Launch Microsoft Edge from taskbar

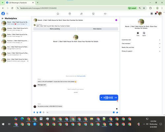click(22, 119)
